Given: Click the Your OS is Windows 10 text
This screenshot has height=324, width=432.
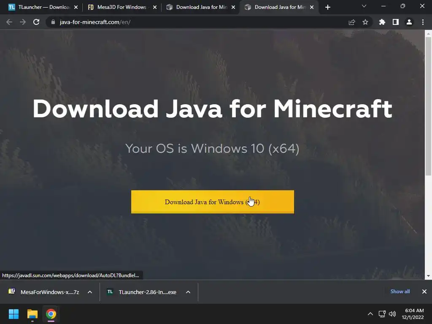Looking at the screenshot, I should click(x=212, y=148).
